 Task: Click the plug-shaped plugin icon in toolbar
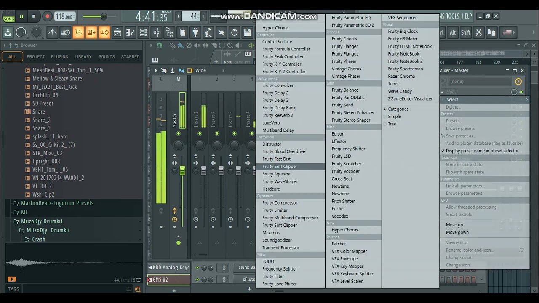(195, 32)
